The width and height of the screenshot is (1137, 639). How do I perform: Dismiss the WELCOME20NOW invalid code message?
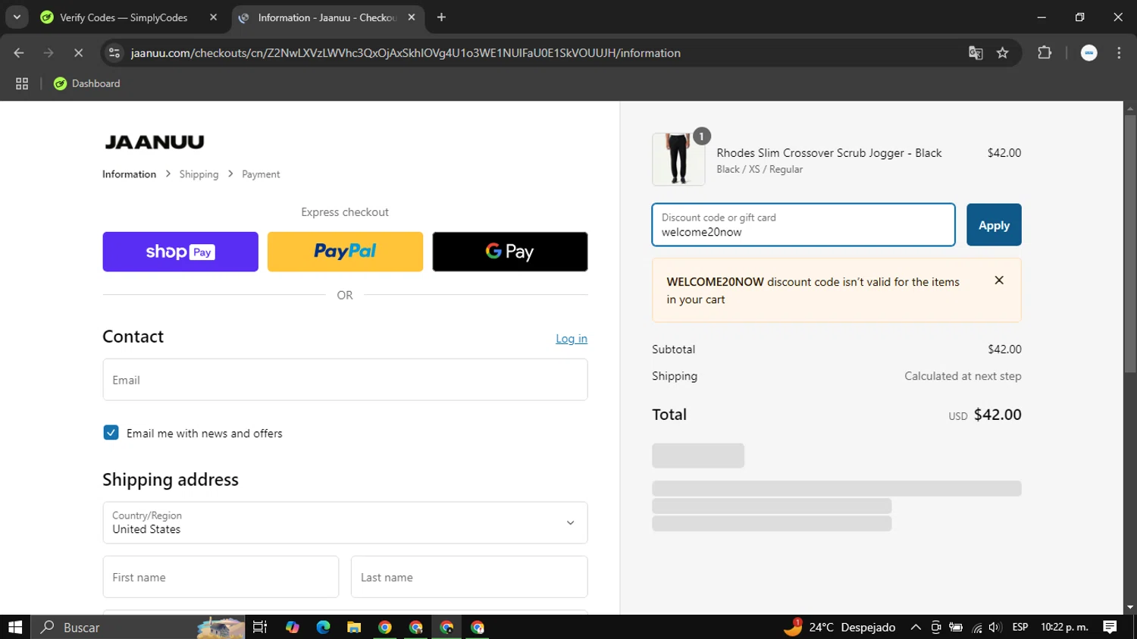click(999, 280)
